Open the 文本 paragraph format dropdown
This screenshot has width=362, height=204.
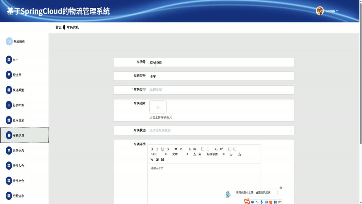180,154
